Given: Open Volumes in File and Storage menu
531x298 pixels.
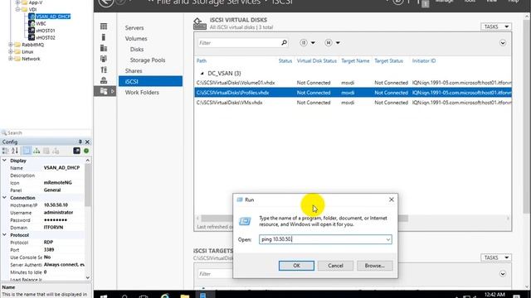Looking at the screenshot, I should tap(136, 39).
